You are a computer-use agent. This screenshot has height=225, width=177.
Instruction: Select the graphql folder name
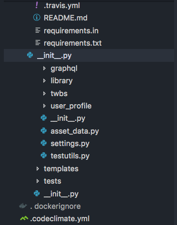click(64, 68)
